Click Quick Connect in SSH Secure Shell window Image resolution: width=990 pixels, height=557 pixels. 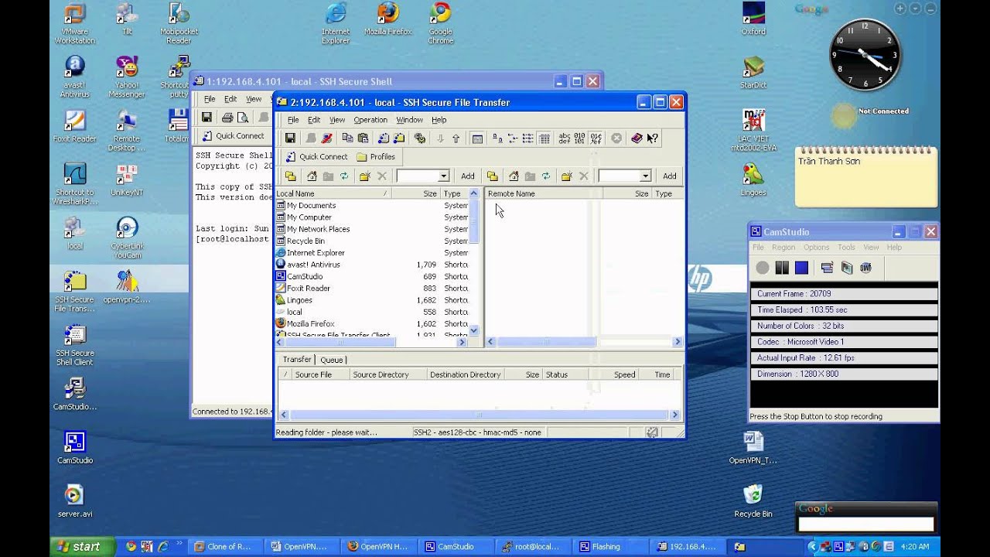(x=234, y=136)
